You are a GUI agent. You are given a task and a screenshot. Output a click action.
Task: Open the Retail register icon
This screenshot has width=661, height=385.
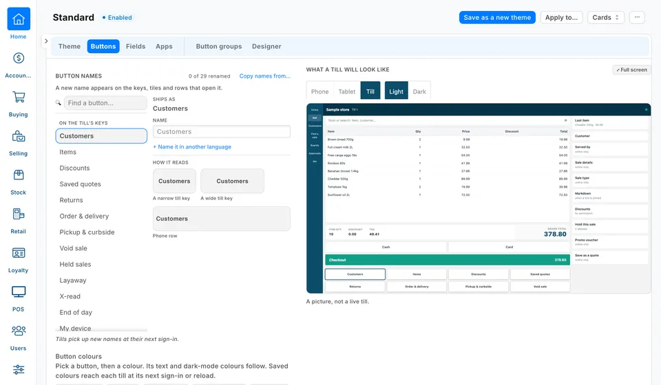pos(19,214)
